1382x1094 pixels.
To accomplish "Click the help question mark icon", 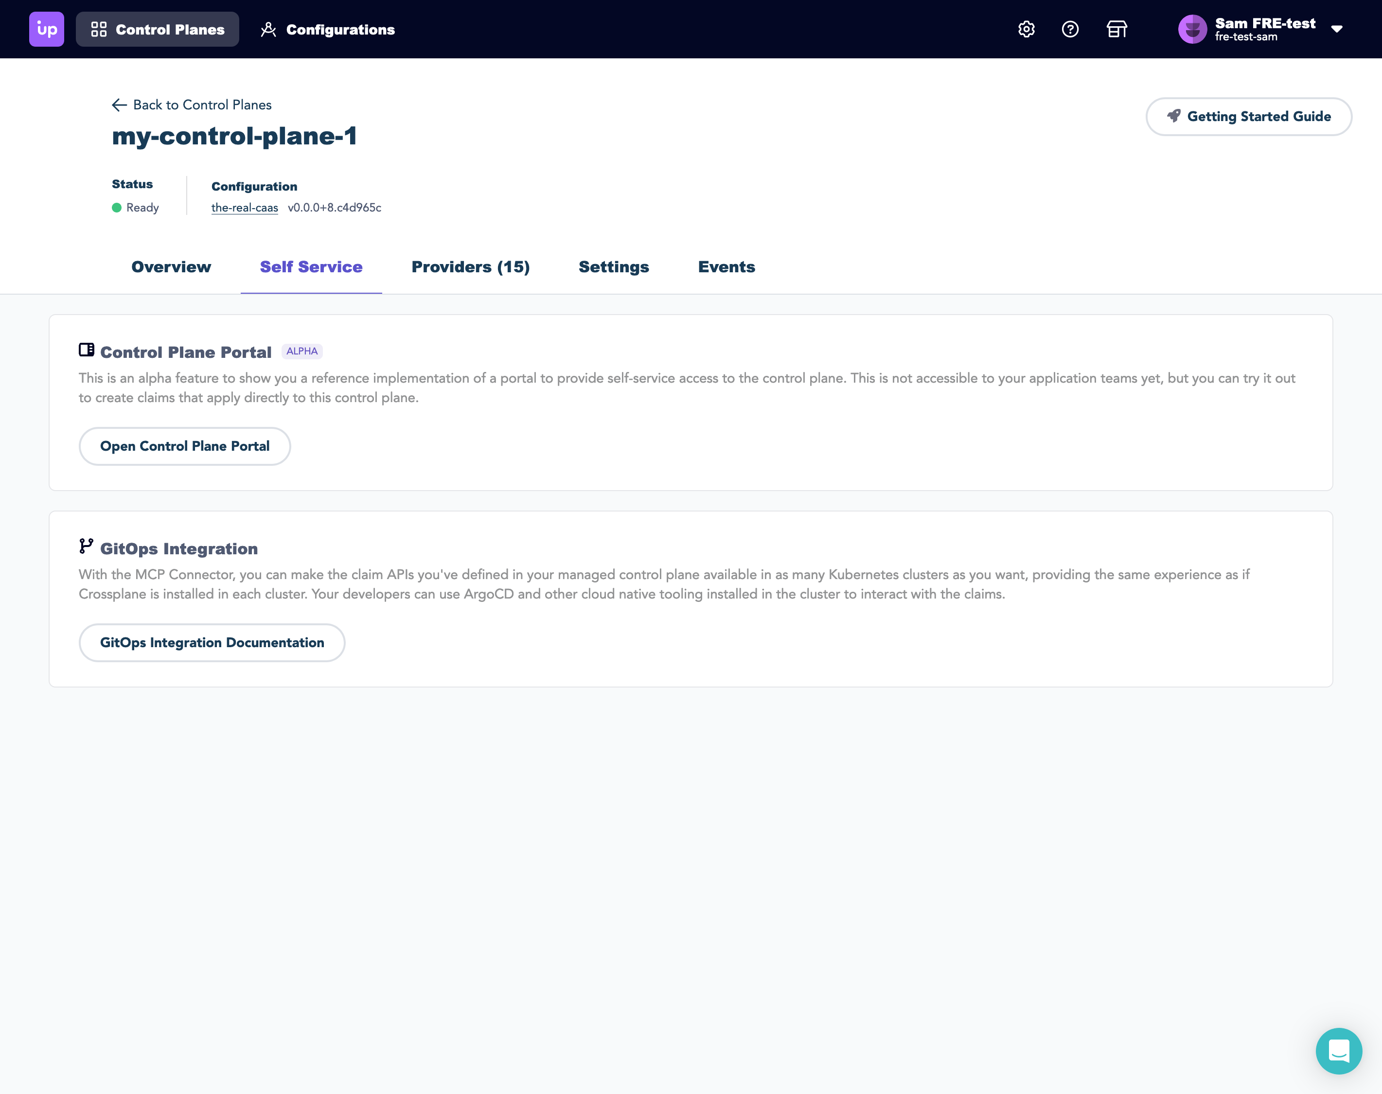I will (1069, 30).
